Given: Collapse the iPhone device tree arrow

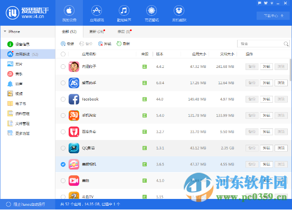Looking at the screenshot, I should click(5, 32).
